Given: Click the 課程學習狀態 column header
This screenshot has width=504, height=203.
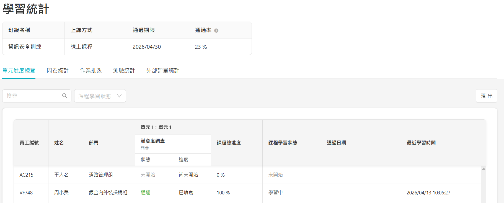Looking at the screenshot, I should coord(283,143).
